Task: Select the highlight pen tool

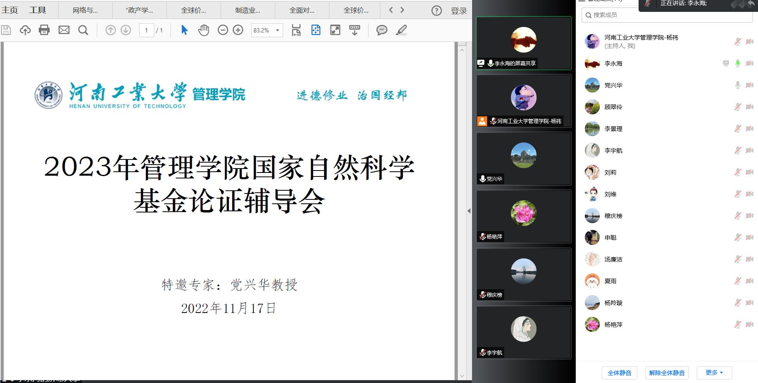Action: [x=401, y=30]
